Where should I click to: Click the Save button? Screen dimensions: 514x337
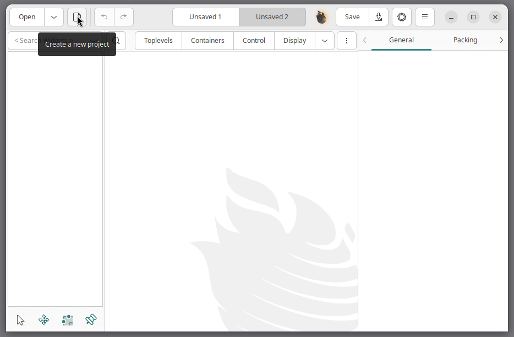[352, 17]
